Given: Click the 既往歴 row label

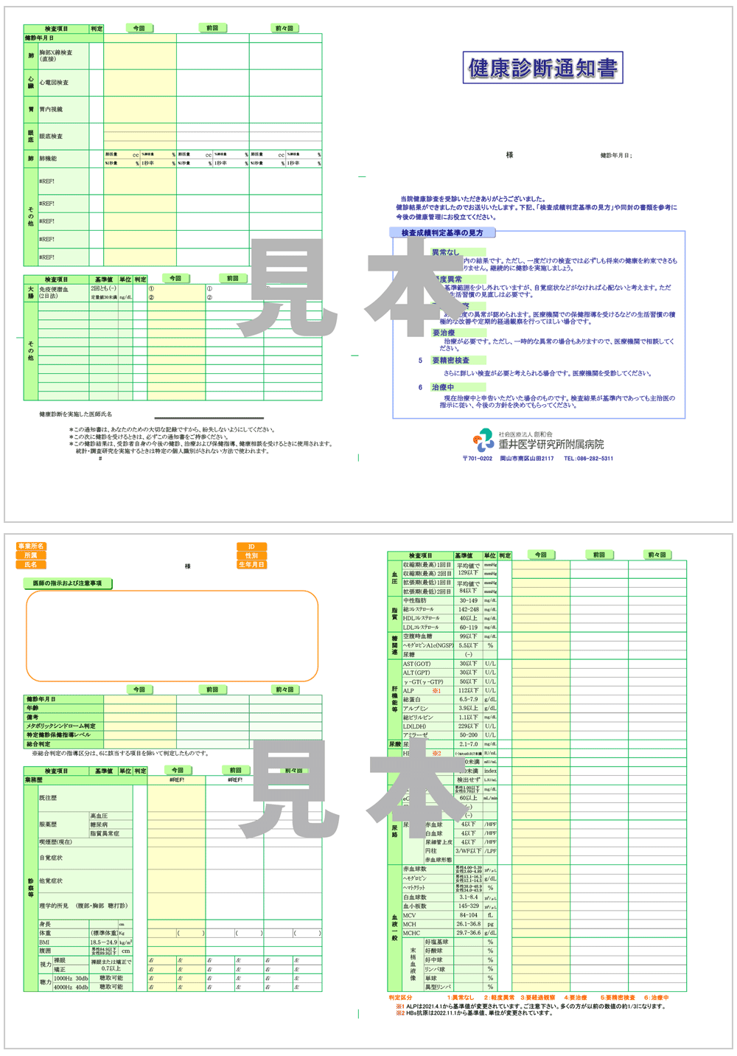Looking at the screenshot, I should [48, 798].
